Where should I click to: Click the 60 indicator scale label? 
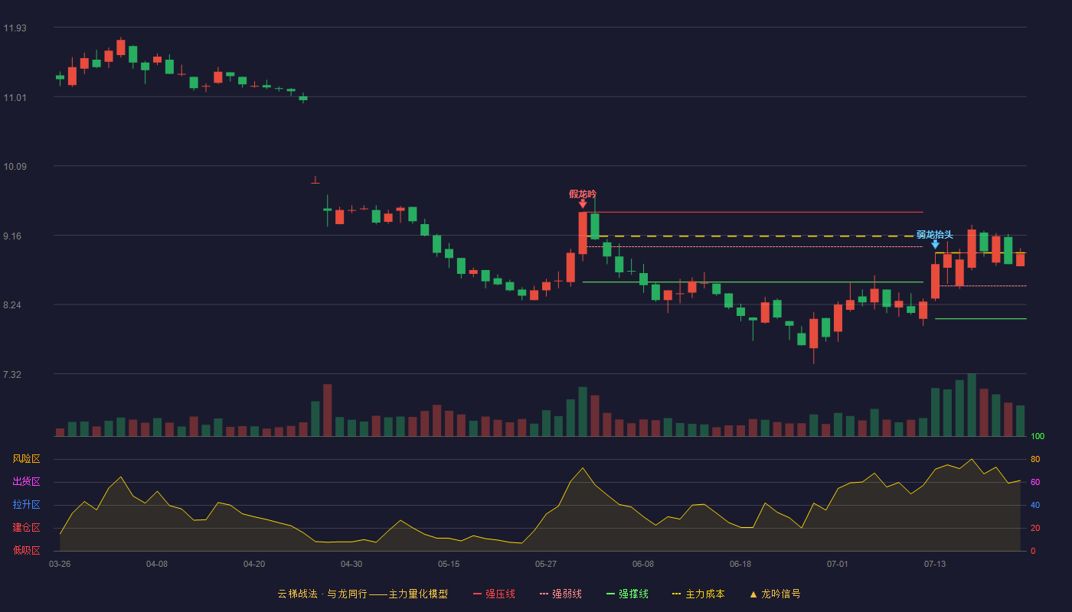[1035, 483]
